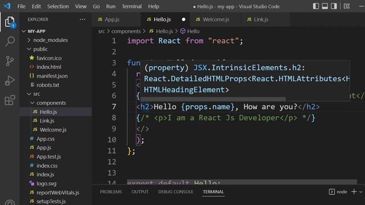Click the hover tooltip horizontal scrollbar
Image resolution: width=365 pixels, height=205 pixels.
[x=213, y=99]
